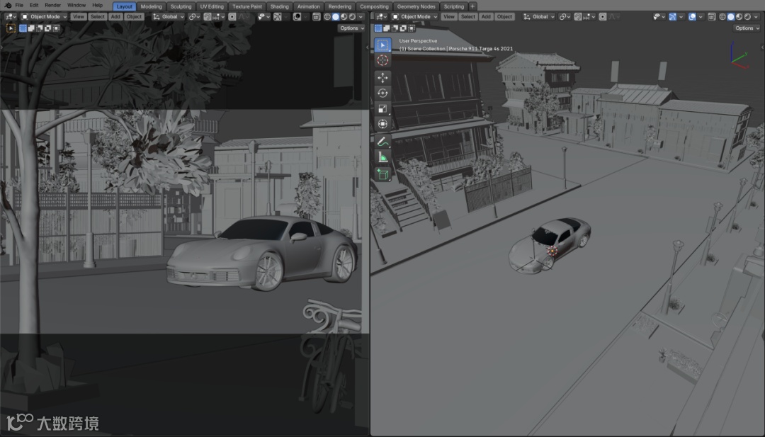Select the Add Cube tool
Image resolution: width=765 pixels, height=437 pixels.
tap(382, 174)
